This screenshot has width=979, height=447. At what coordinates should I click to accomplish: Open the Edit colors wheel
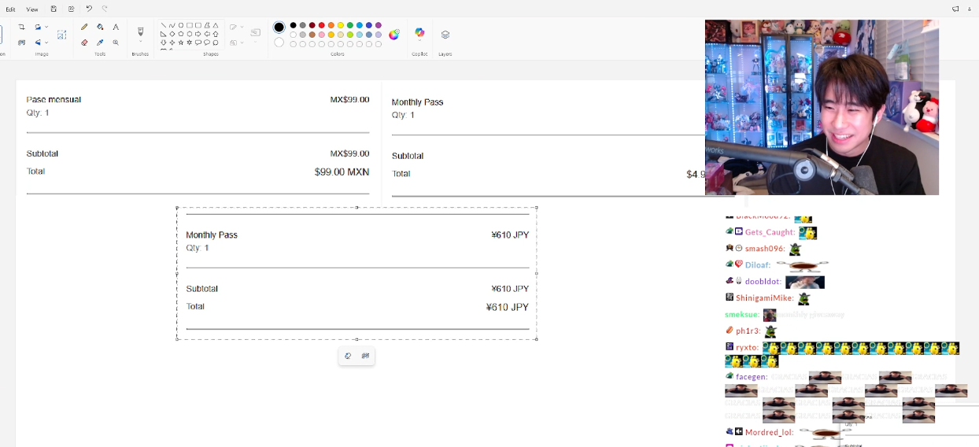click(x=394, y=35)
